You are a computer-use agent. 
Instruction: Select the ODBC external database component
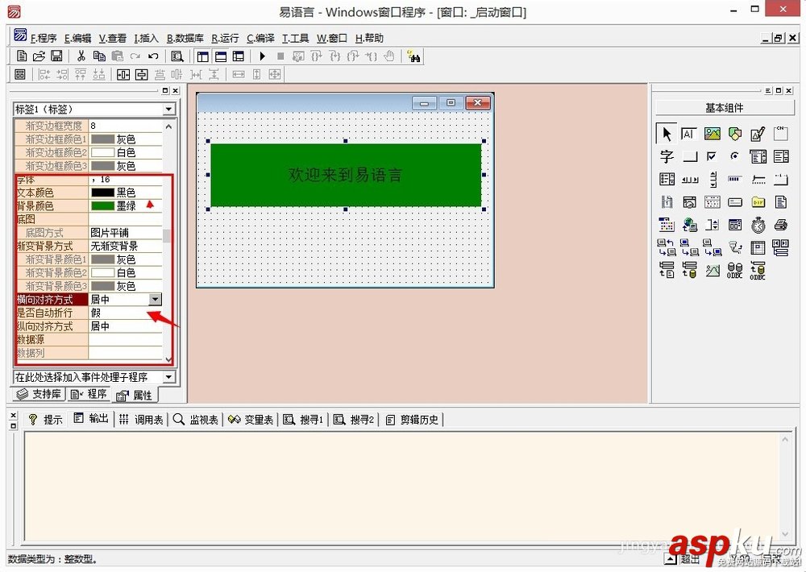(734, 271)
